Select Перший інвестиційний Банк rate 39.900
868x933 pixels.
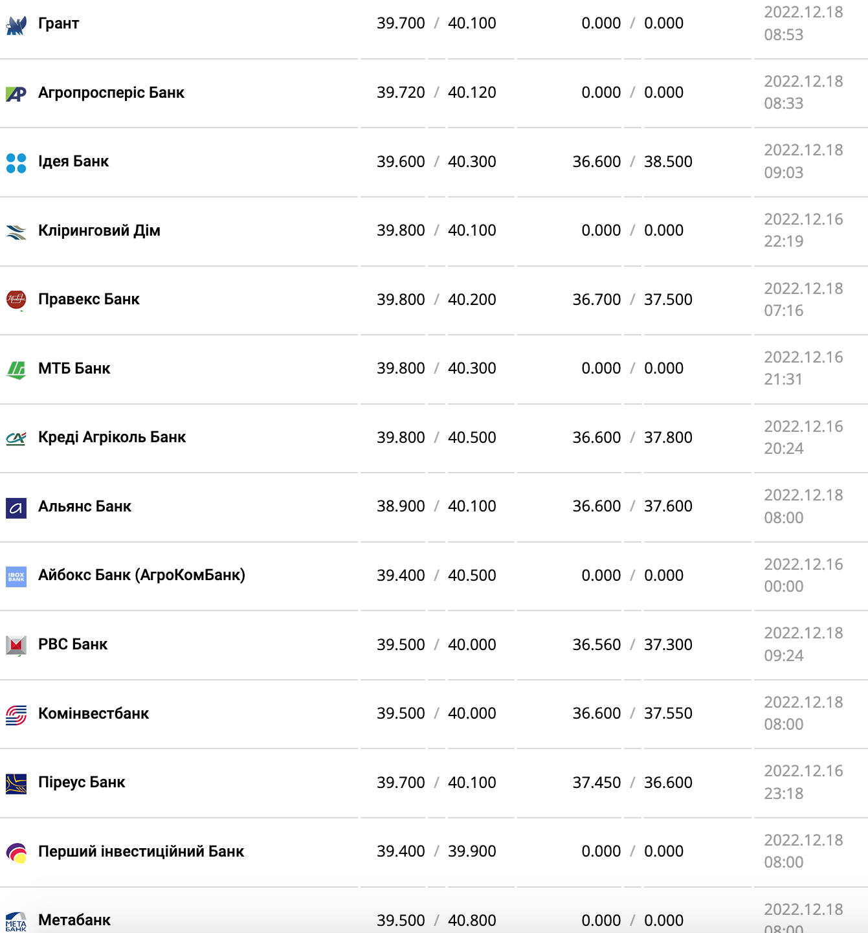(473, 851)
